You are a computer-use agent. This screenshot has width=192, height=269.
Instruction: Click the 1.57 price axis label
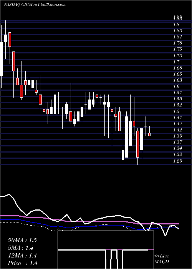click(177, 93)
